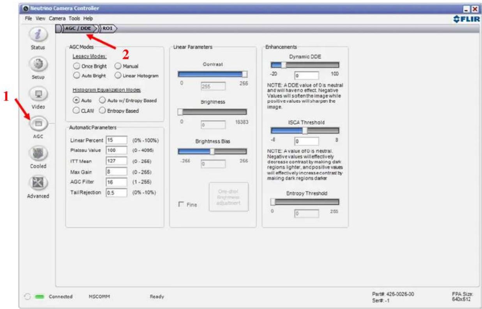Click the Linear Percent input field
Image resolution: width=482 pixels, height=309 pixels.
(117, 140)
